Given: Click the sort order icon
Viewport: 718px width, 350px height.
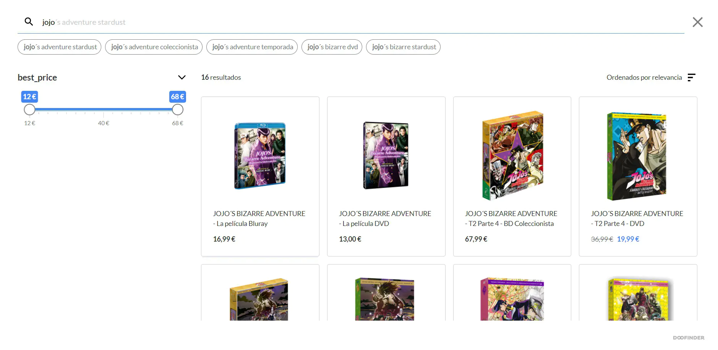Looking at the screenshot, I should tap(691, 77).
